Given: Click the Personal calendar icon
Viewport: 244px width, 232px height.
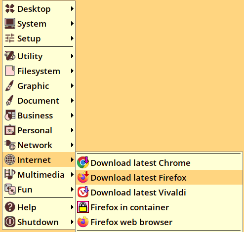Looking at the screenshot, I should (x=10, y=130).
